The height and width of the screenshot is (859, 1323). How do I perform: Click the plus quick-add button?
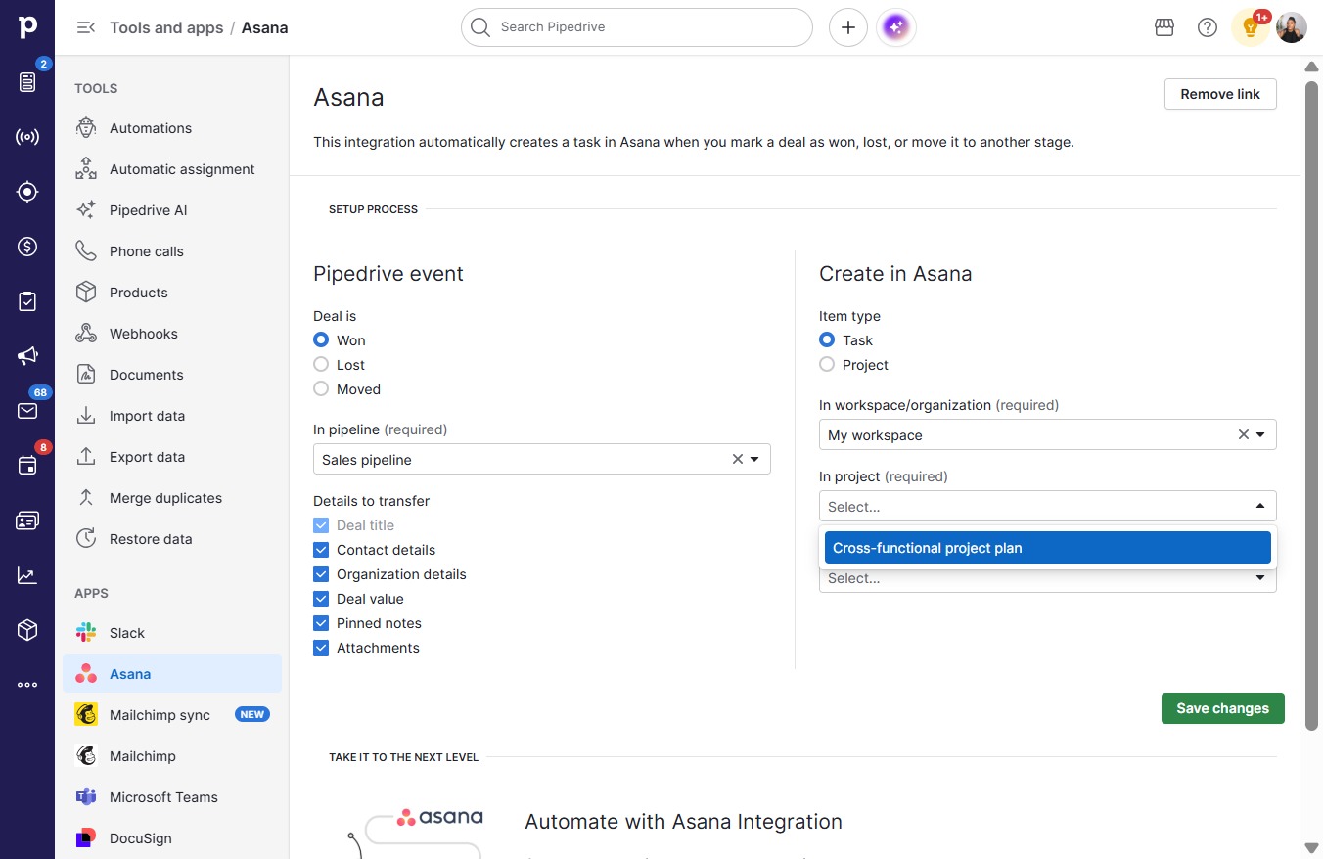(848, 27)
